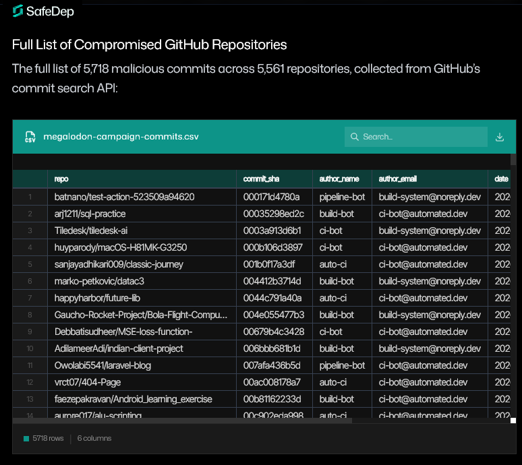522x465 pixels.
Task: Click author auto-ci in row 12
Action: (333, 382)
